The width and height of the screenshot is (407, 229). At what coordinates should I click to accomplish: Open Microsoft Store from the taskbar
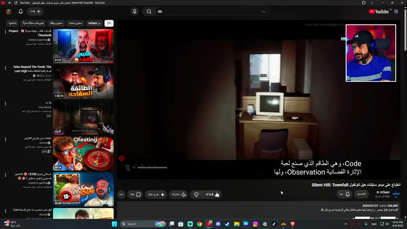[x=181, y=224]
